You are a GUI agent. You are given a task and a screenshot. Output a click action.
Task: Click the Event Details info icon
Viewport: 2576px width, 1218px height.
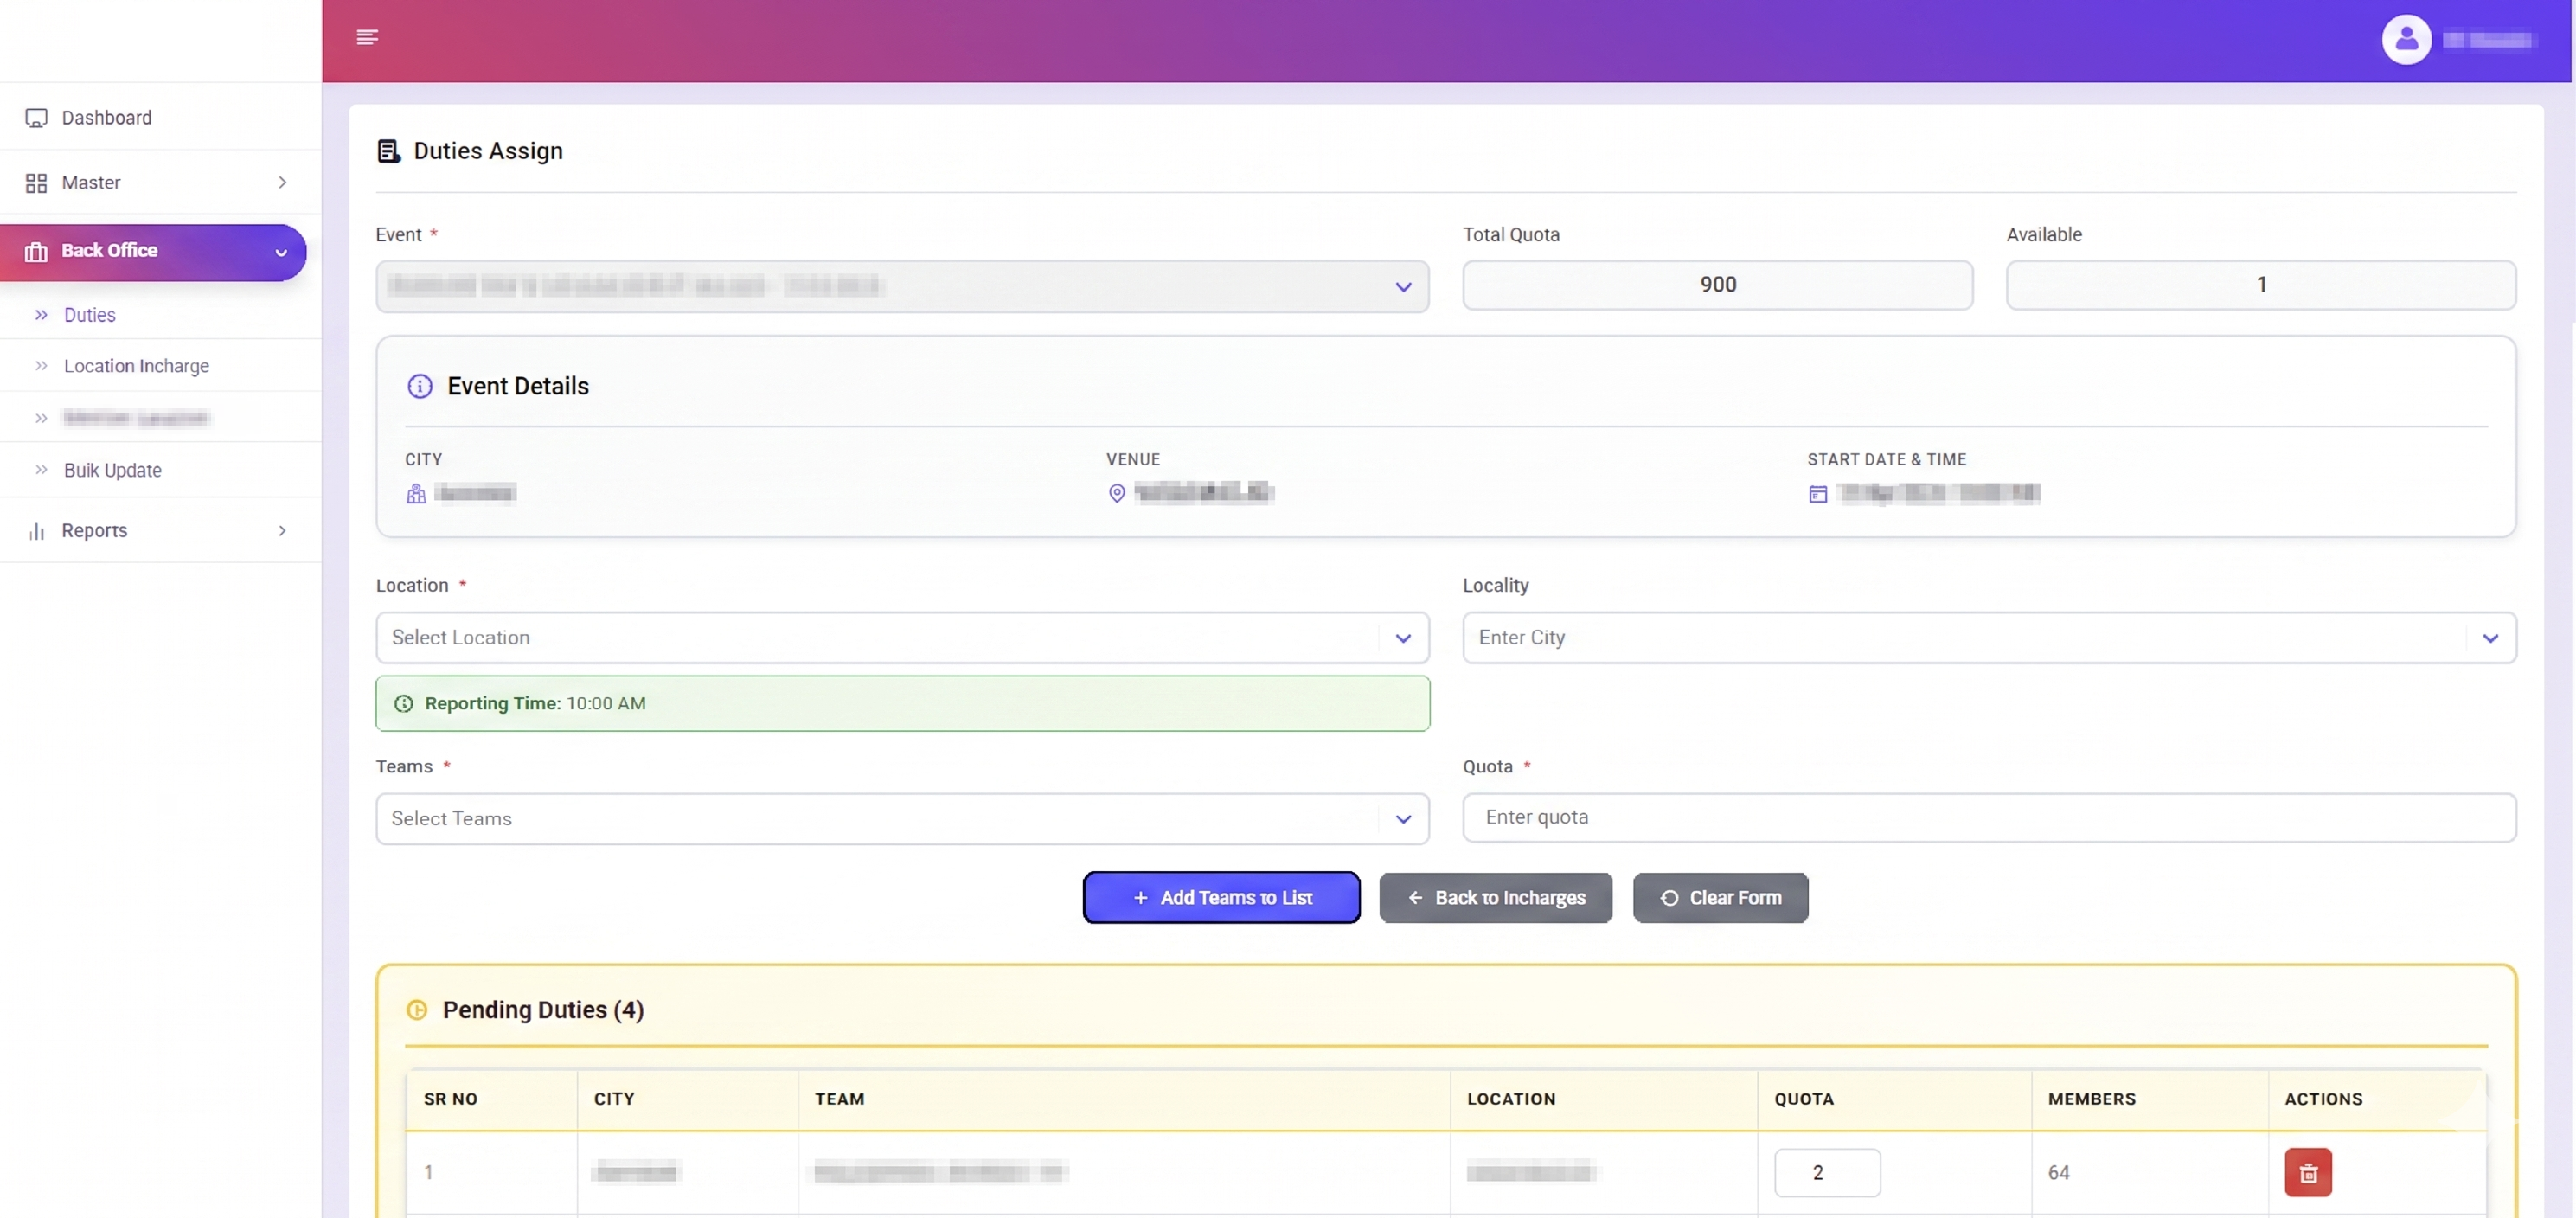click(420, 386)
